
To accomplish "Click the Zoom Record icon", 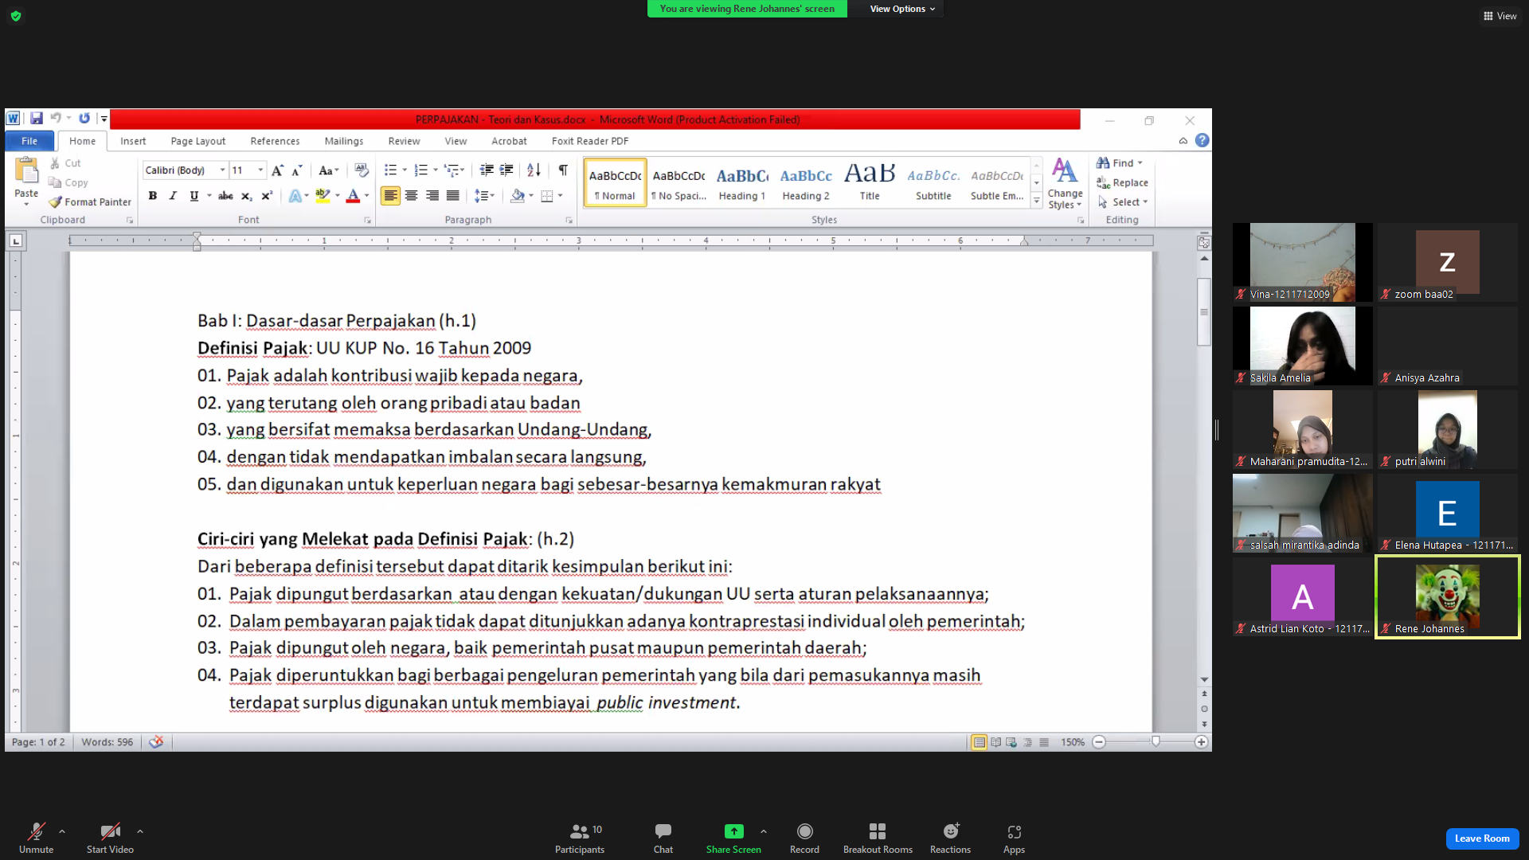I will (804, 839).
